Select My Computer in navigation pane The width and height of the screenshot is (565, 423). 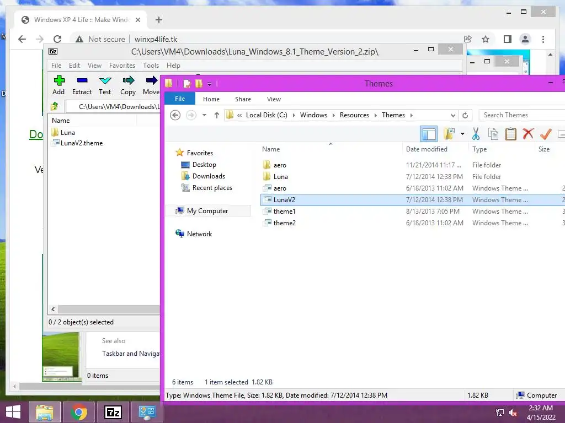[x=207, y=211]
